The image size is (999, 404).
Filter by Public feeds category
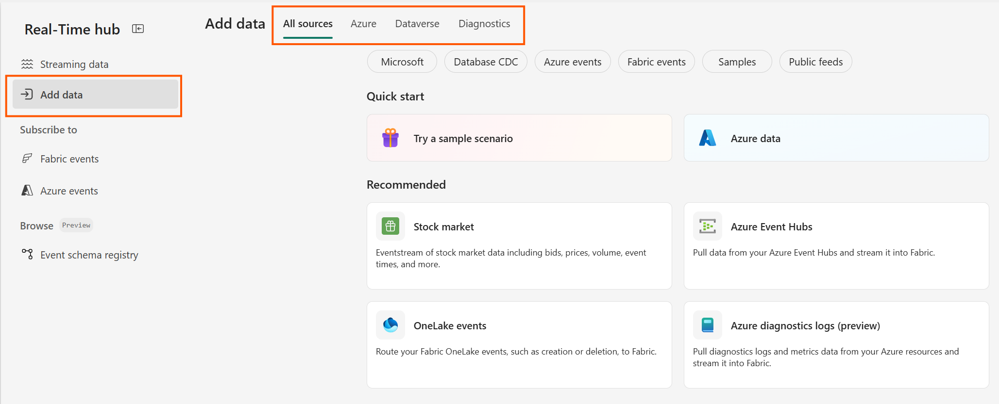pyautogui.click(x=816, y=62)
